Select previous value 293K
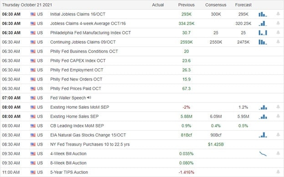This screenshot has width=284, height=177. pyautogui.click(x=187, y=14)
